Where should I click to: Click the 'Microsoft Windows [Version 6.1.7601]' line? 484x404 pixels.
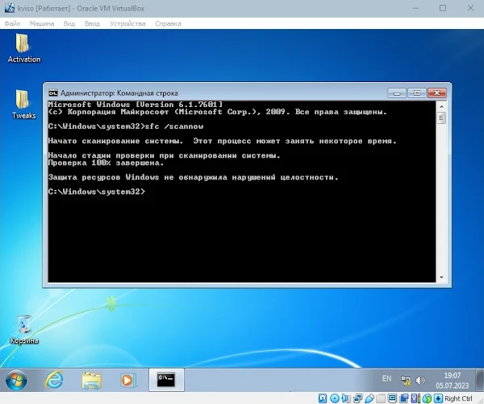click(x=136, y=105)
